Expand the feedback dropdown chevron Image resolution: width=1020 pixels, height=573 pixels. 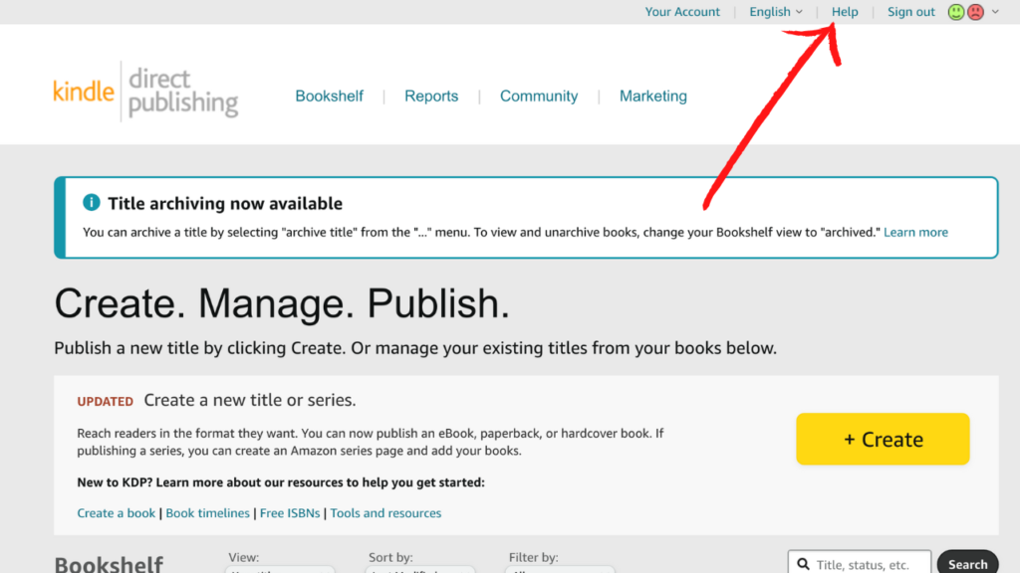[995, 12]
